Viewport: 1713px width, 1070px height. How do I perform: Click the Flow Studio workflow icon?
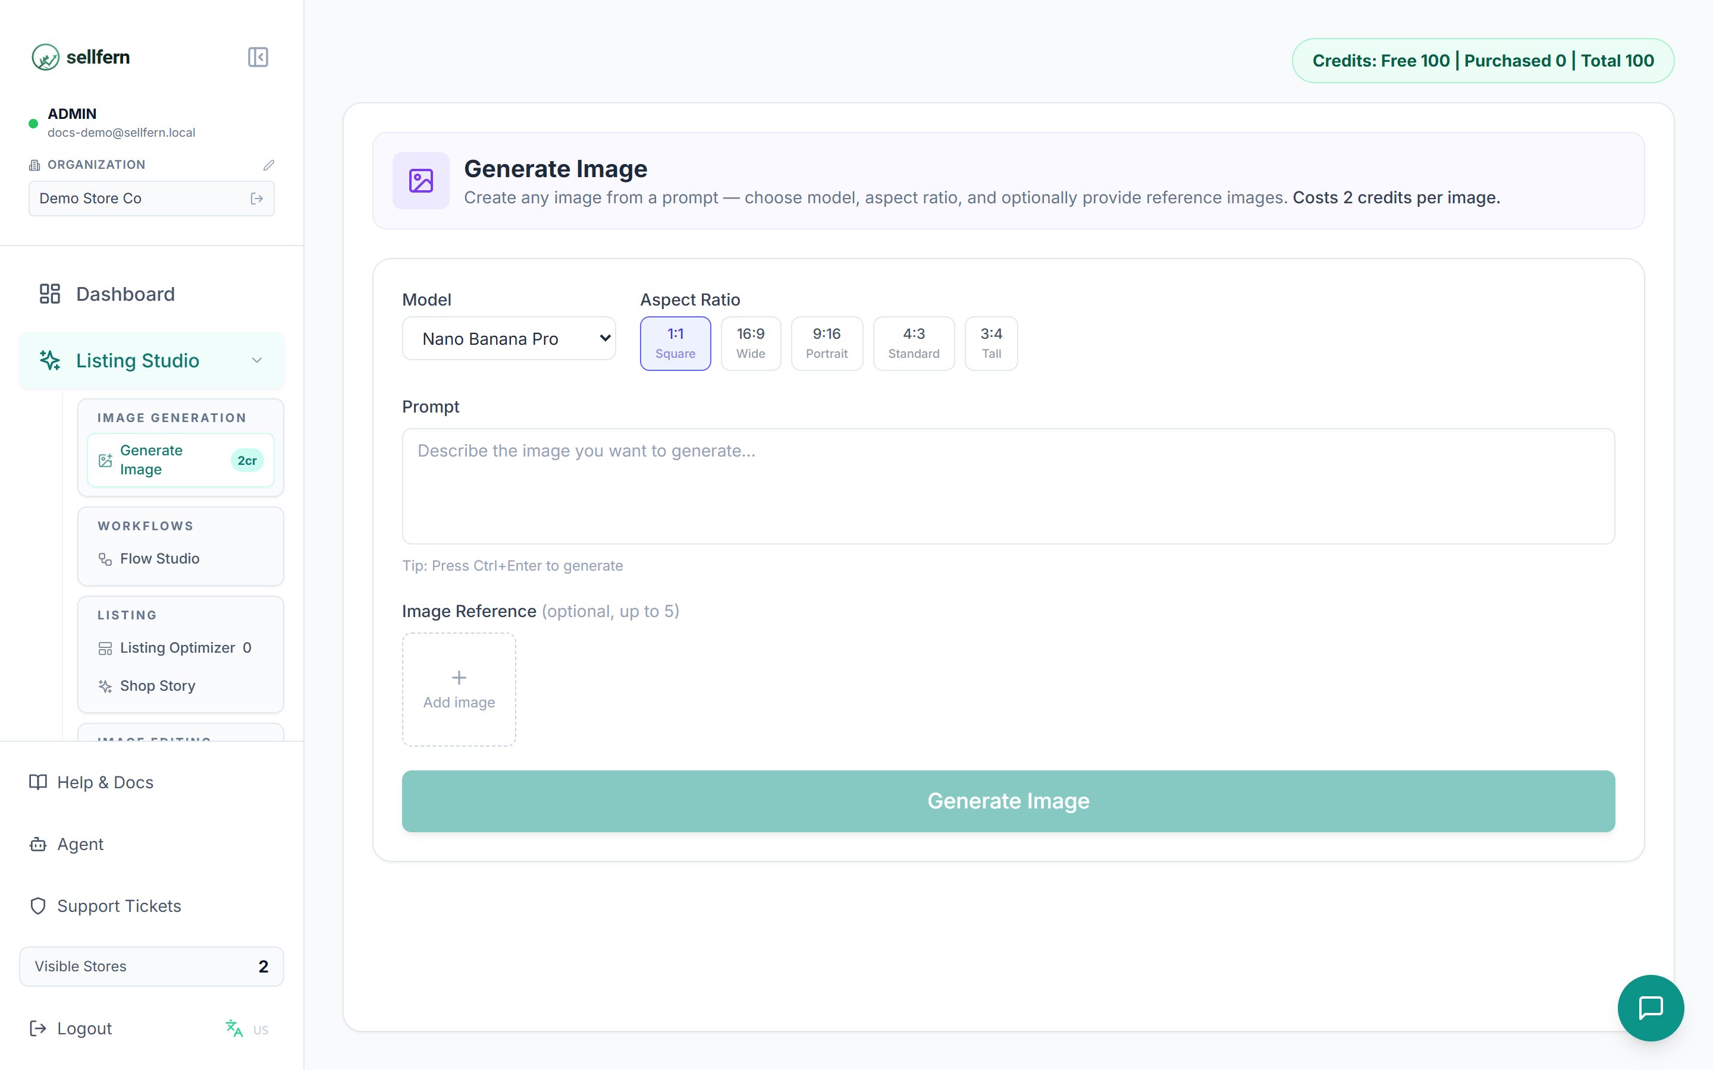105,559
